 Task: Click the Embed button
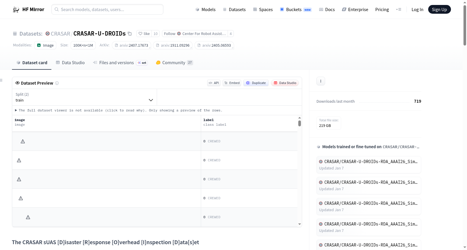232,83
